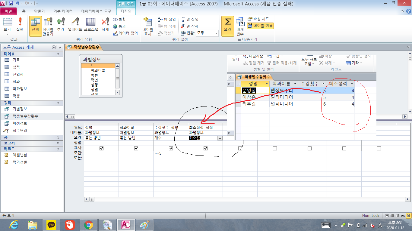The image size is (412, 231).
Task: Open KakaoTalk from the taskbar
Action: click(x=51, y=225)
